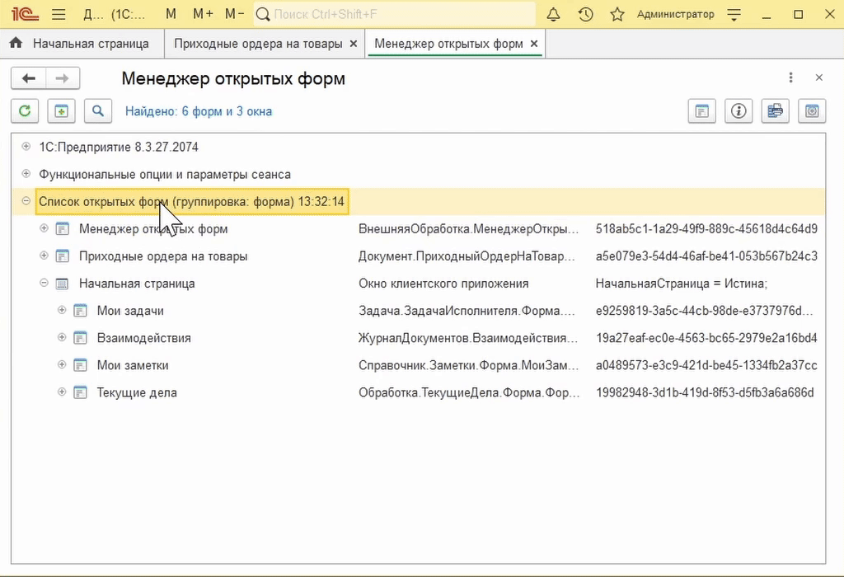Open the three-dot more menu

790,78
